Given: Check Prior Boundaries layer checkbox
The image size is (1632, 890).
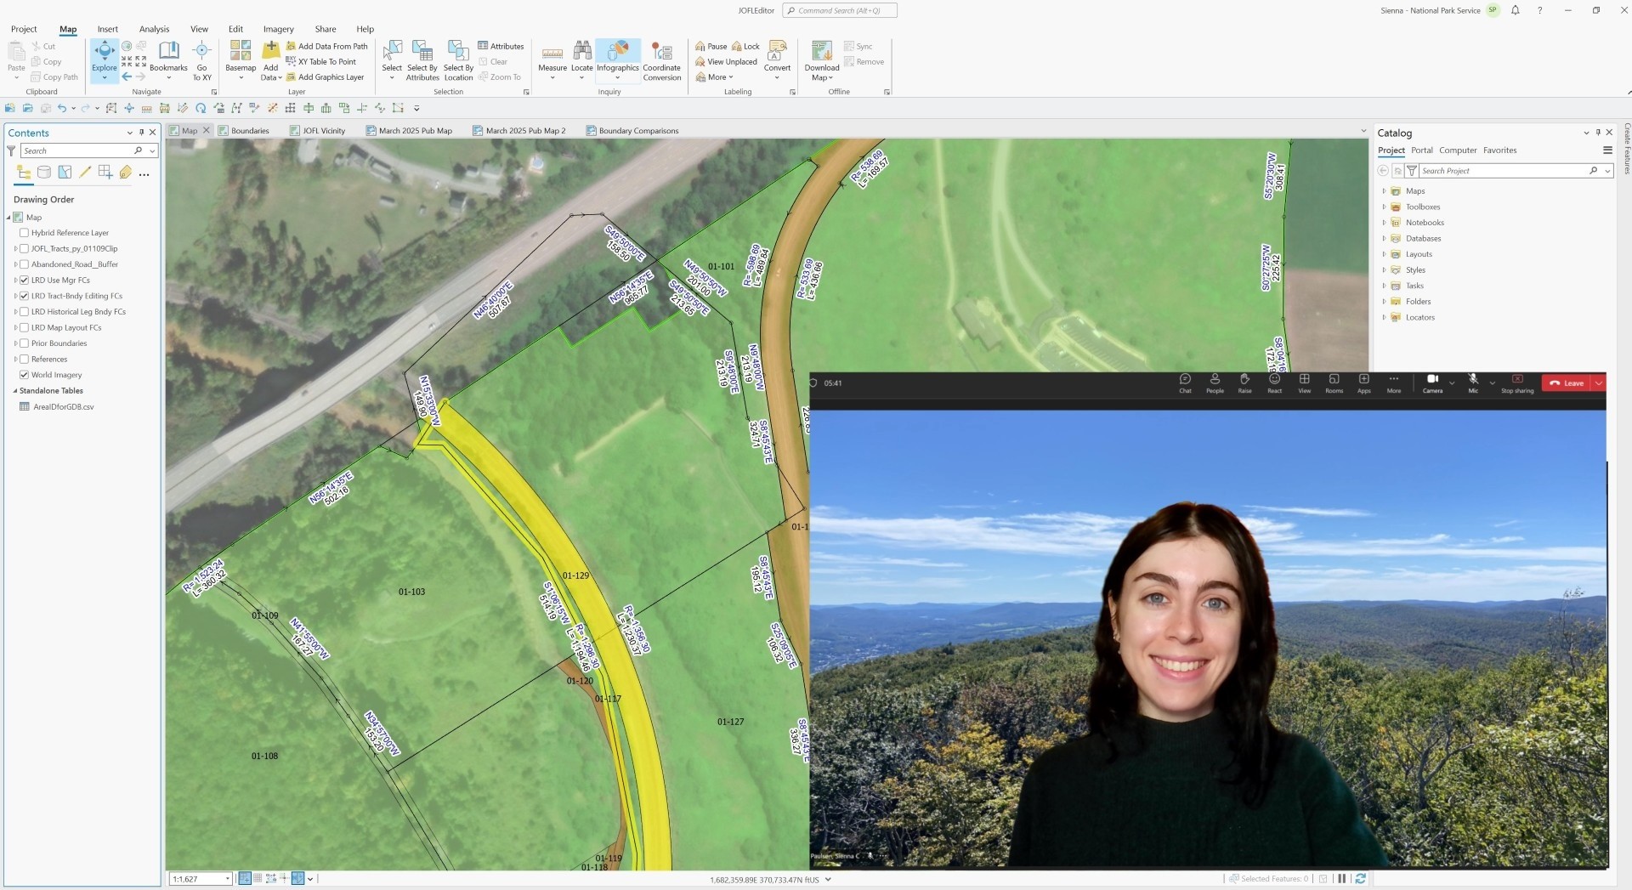Looking at the screenshot, I should [x=25, y=343].
